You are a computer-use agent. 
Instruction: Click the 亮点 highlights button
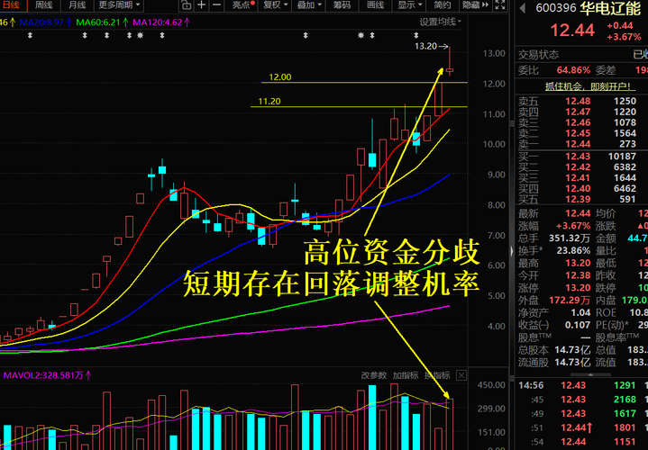(243, 5)
